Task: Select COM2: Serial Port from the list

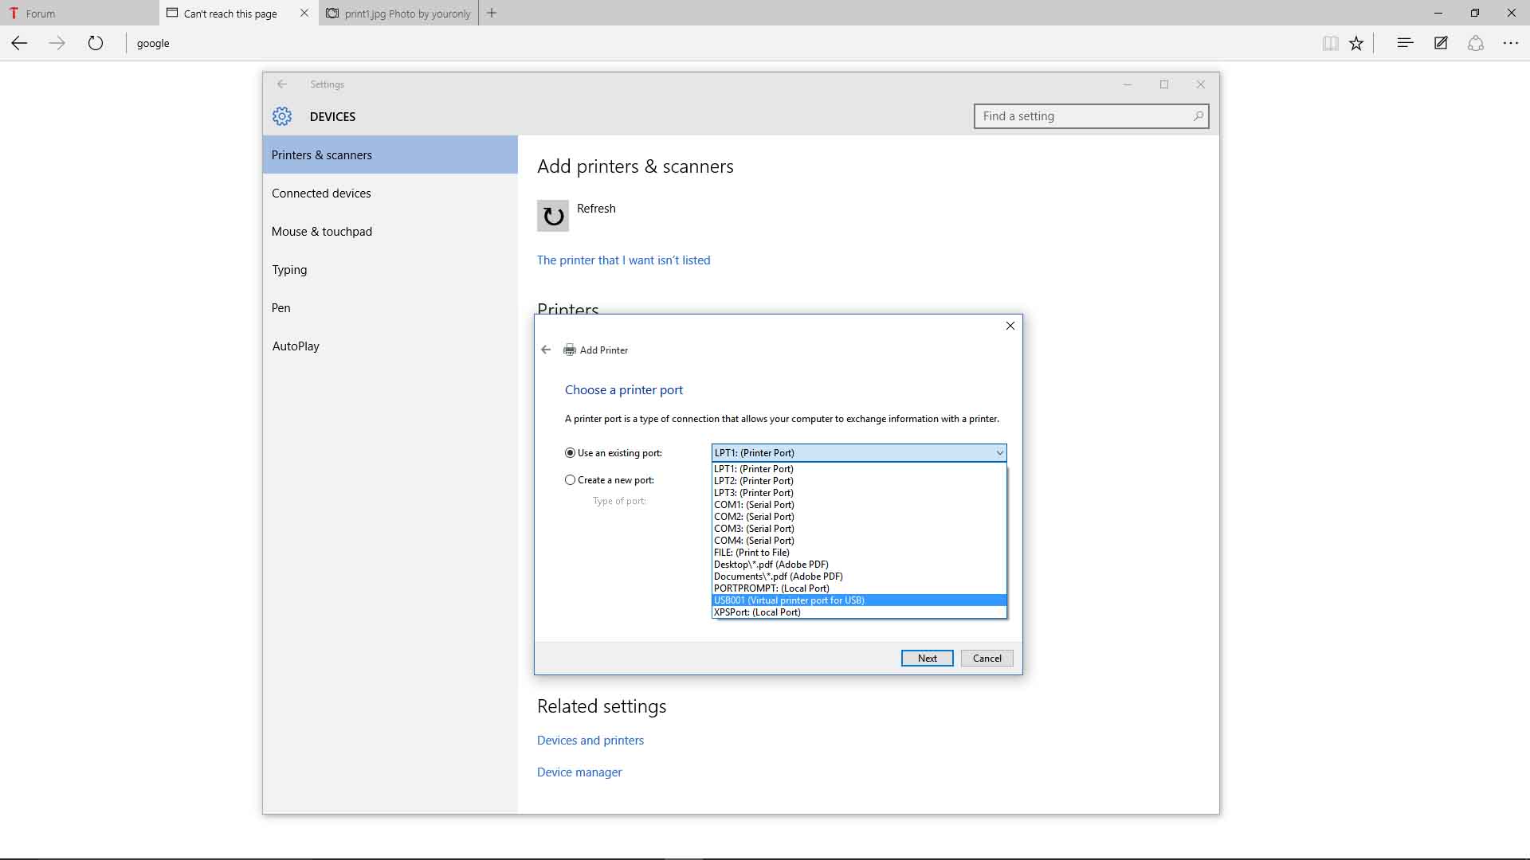Action: point(753,516)
